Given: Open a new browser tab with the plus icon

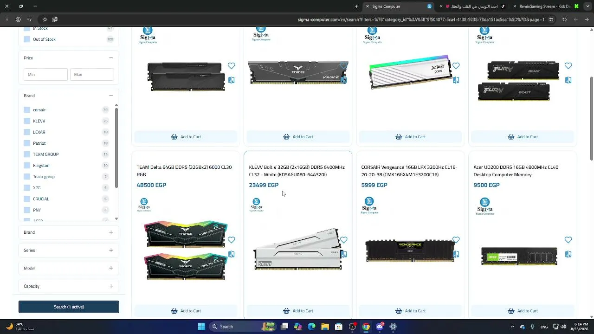Looking at the screenshot, I should click(356, 6).
